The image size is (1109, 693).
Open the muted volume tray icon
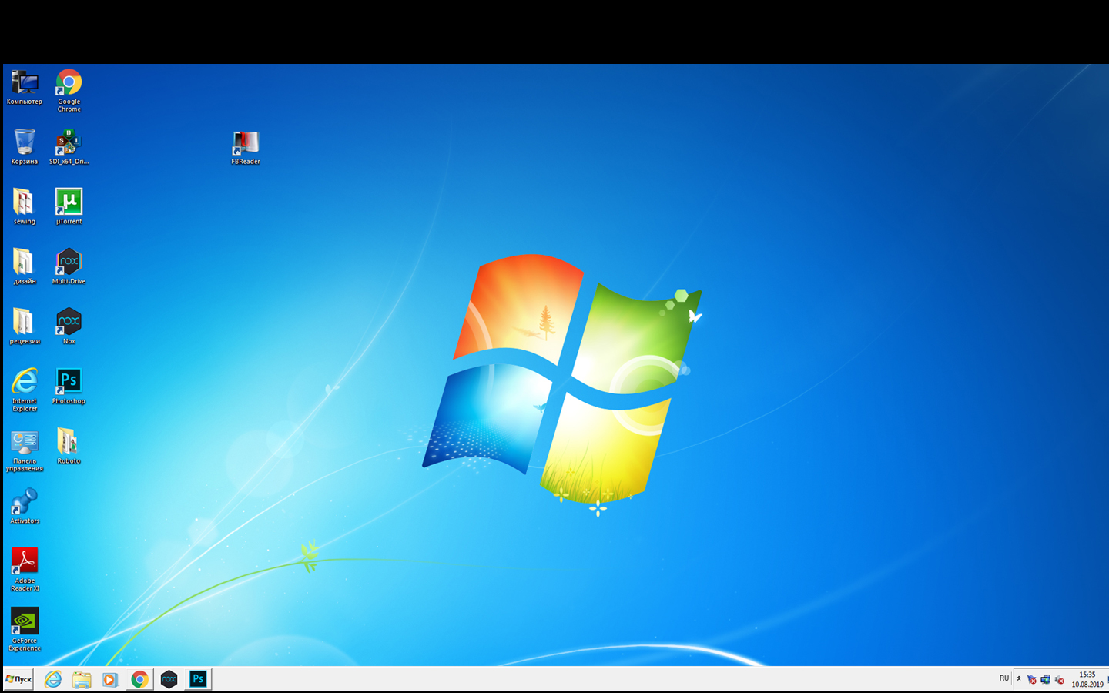point(1060,679)
